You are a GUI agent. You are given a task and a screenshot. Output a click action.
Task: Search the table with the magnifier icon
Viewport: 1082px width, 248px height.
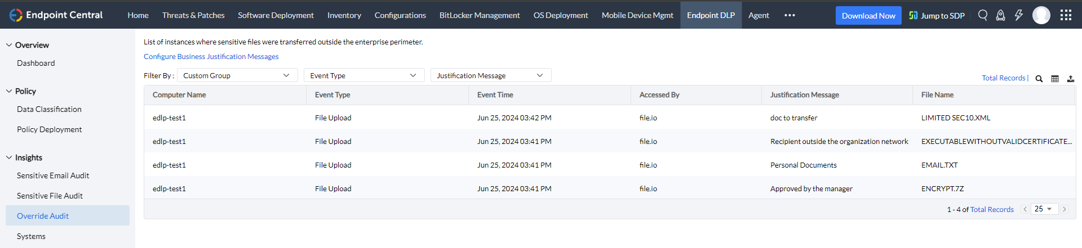pyautogui.click(x=1039, y=79)
